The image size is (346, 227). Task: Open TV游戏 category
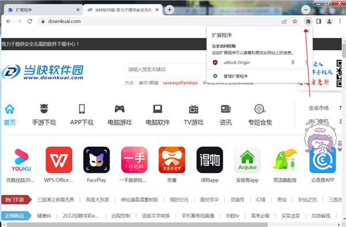pyautogui.click(x=194, y=115)
